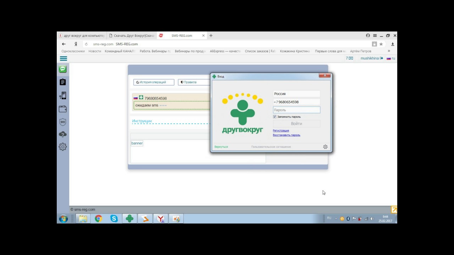Click the Bluetooth tray icon
This screenshot has height=255, width=454.
click(x=348, y=219)
